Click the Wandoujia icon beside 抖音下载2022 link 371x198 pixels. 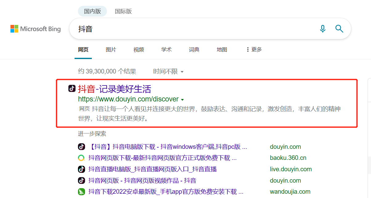tap(81, 192)
